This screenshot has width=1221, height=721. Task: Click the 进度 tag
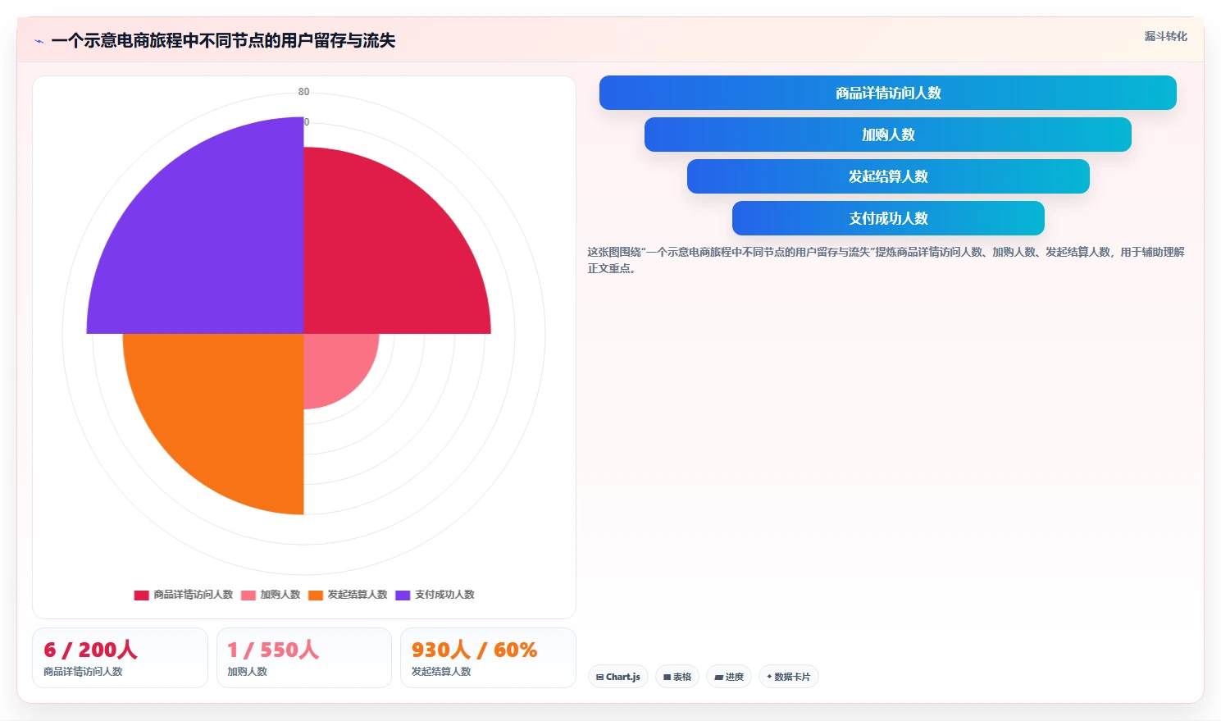tap(729, 677)
